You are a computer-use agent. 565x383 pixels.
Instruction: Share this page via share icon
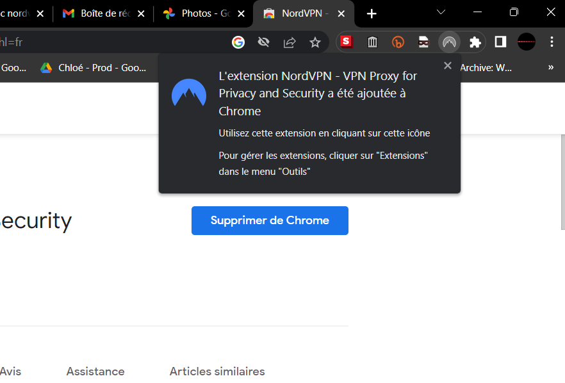click(290, 42)
